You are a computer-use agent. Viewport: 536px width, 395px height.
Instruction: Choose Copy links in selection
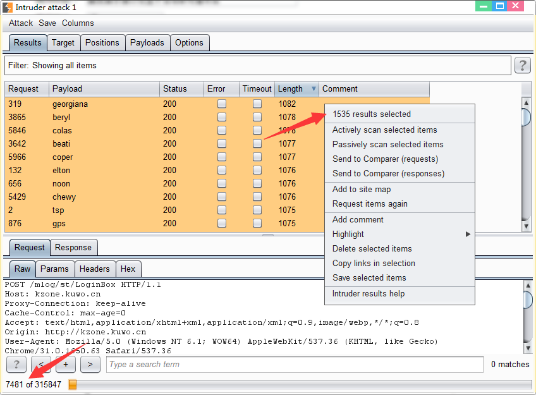coord(399,264)
